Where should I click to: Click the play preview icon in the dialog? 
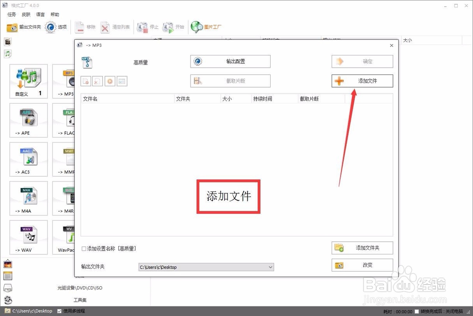pyautogui.click(x=110, y=81)
